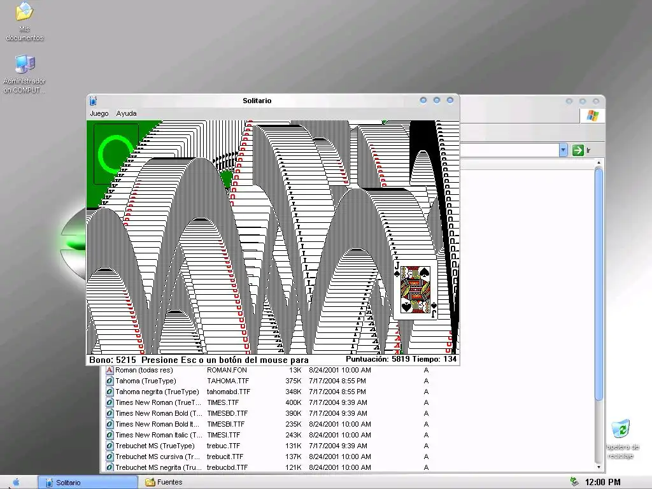This screenshot has height=489, width=652.
Task: Click TAHOMA.TTF file name cell
Action: pyautogui.click(x=228, y=381)
